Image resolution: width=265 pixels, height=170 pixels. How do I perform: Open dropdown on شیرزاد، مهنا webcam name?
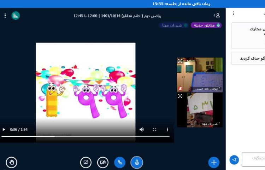[211, 124]
